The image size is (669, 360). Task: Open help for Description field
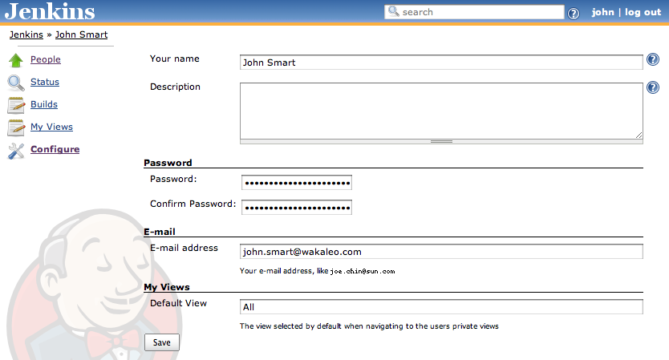[653, 87]
